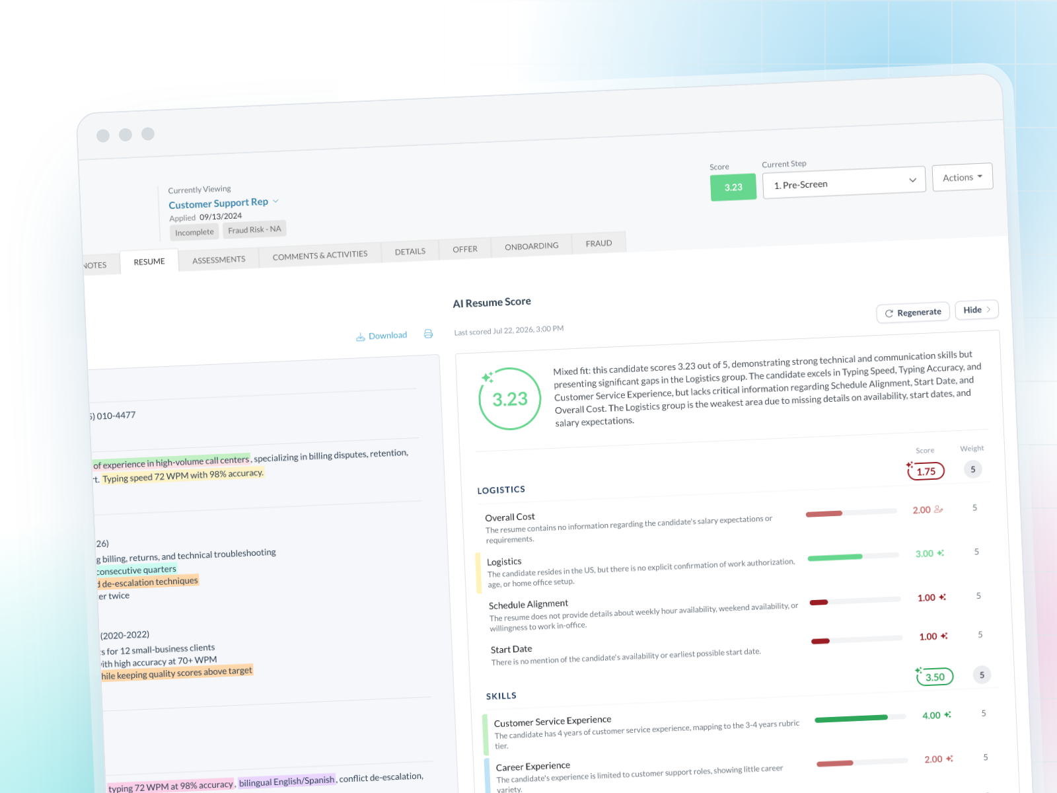Viewport: 1057px width, 793px height.
Task: Click sparkle icon beside Start Date 1.00
Action: pyautogui.click(x=944, y=636)
